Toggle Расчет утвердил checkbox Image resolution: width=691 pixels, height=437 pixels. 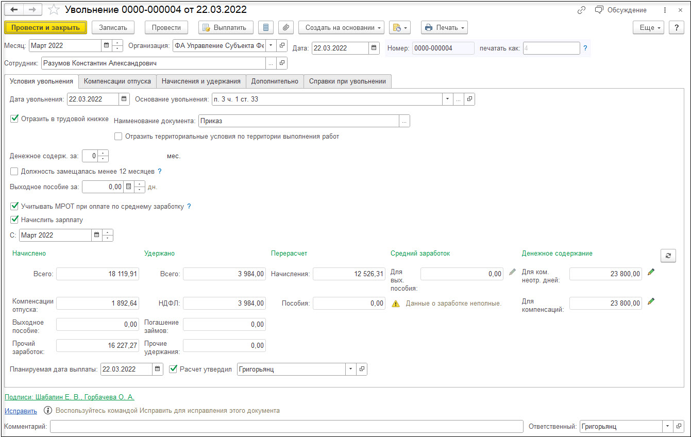[x=173, y=369]
